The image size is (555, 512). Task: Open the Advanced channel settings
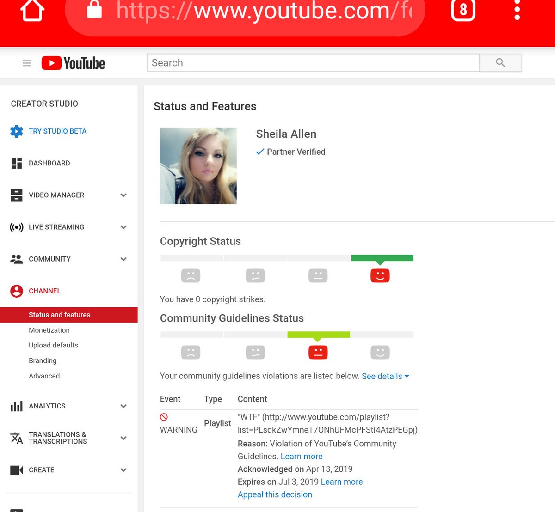(x=44, y=376)
